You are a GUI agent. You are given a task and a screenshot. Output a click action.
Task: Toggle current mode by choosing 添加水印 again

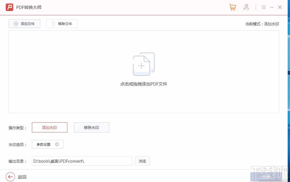click(49, 127)
